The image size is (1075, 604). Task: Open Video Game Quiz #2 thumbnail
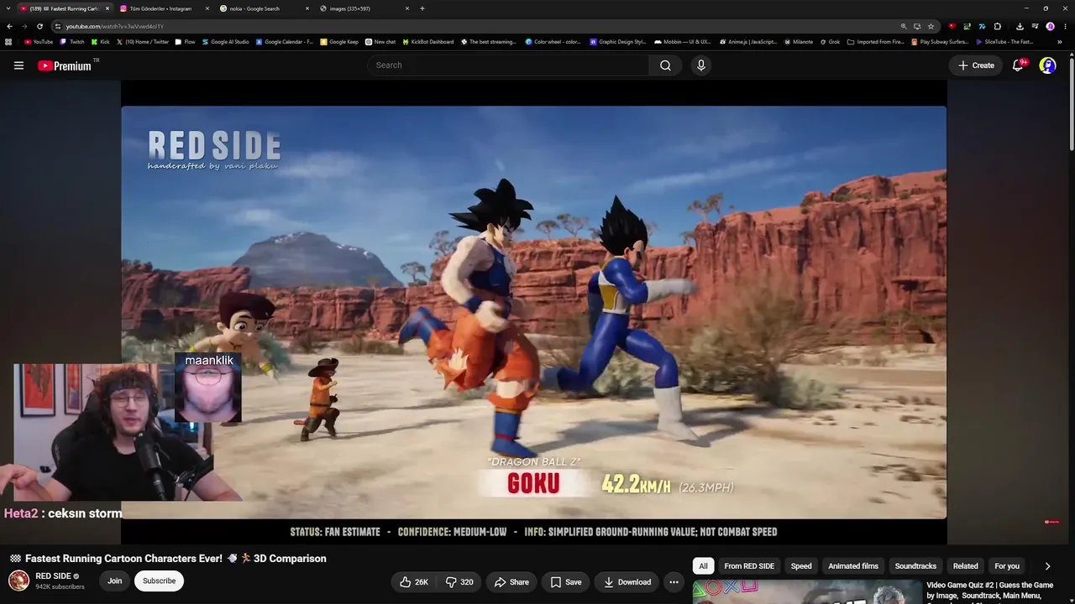[807, 591]
